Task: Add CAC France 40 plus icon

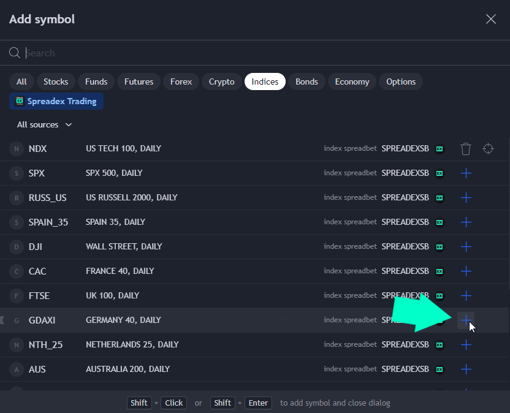Action: (466, 271)
